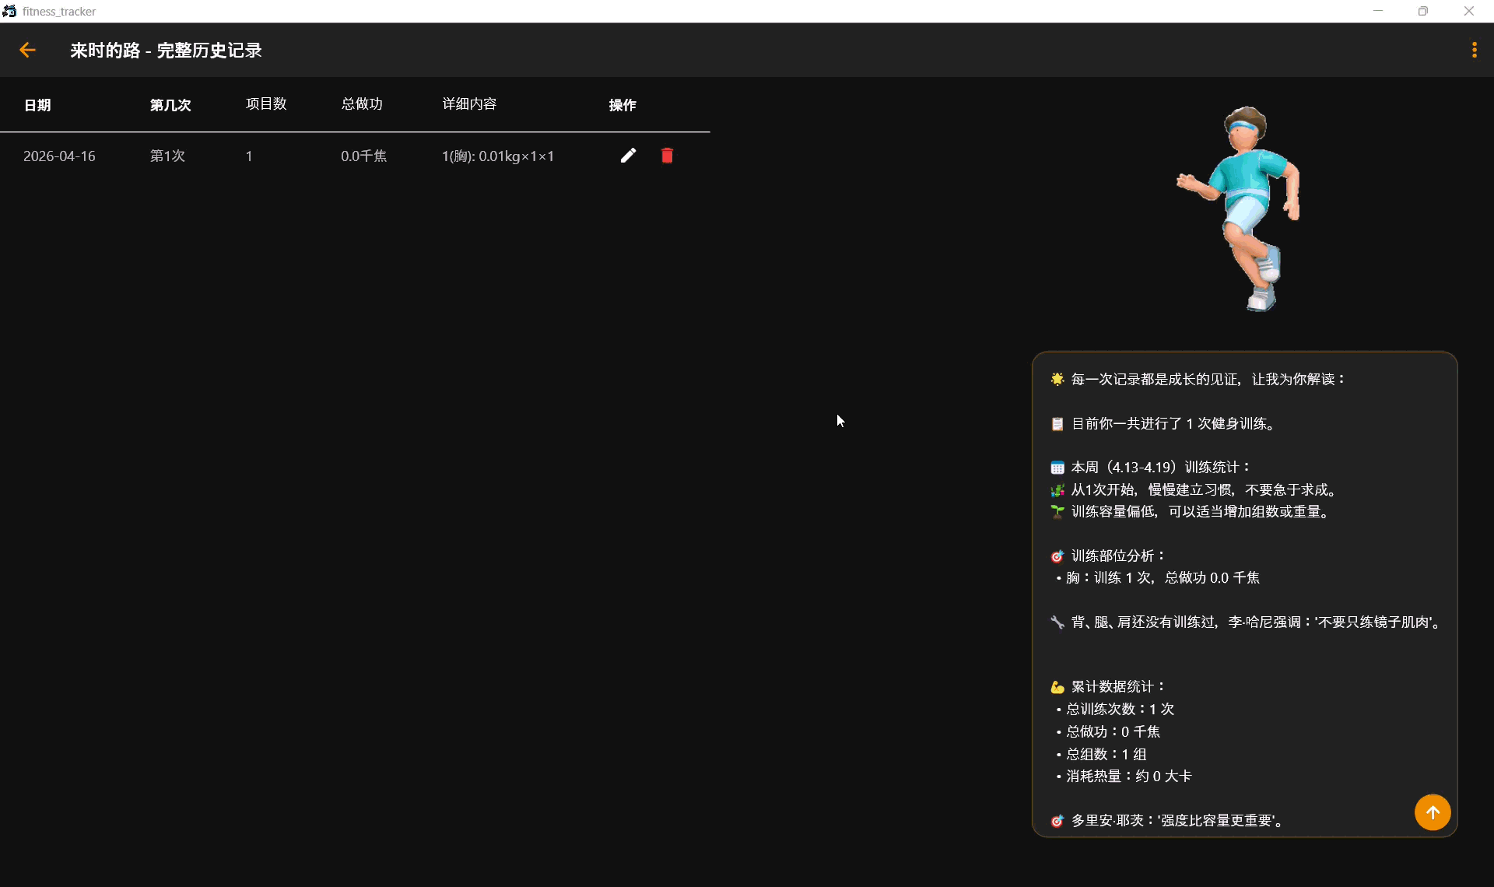Screen dimensions: 1494x887
Task: Select the 0.0千焦 total work cell
Action: 363,156
